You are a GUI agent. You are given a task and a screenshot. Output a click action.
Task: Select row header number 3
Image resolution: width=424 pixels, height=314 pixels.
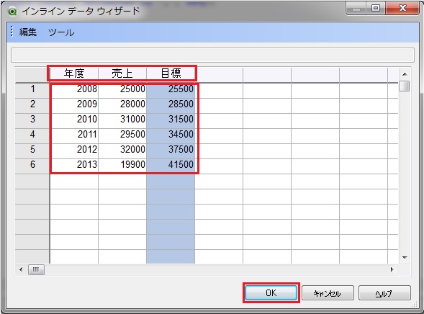pos(32,119)
